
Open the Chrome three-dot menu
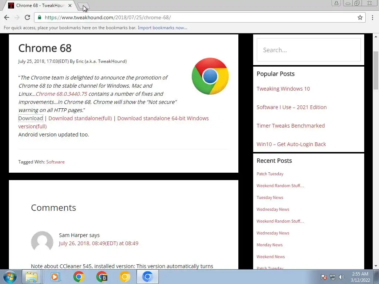pos(372,17)
